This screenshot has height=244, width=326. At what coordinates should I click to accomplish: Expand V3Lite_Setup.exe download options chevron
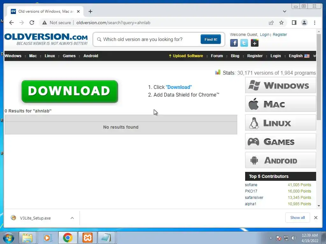click(x=72, y=218)
